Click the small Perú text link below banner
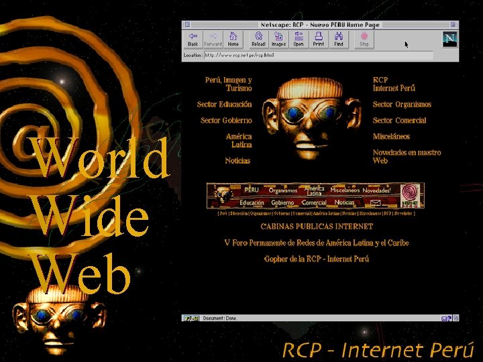 click(223, 213)
